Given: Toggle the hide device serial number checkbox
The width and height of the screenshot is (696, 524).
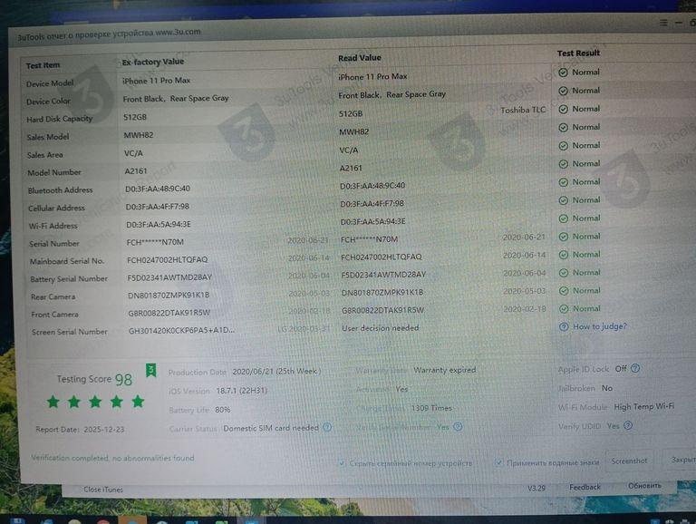Looking at the screenshot, I should 342,462.
